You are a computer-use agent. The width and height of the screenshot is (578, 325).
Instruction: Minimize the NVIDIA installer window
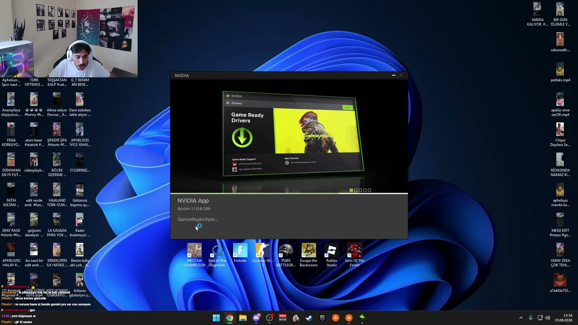[x=394, y=75]
